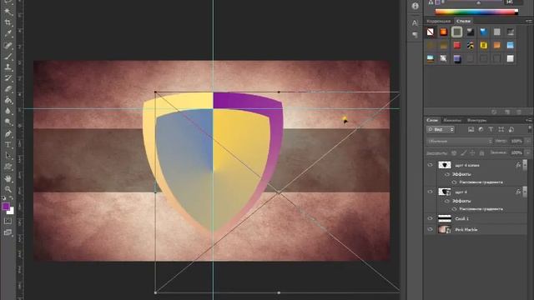The height and width of the screenshot is (300, 534).
Task: Open the fill slider dropdown arrow
Action: pos(528,152)
